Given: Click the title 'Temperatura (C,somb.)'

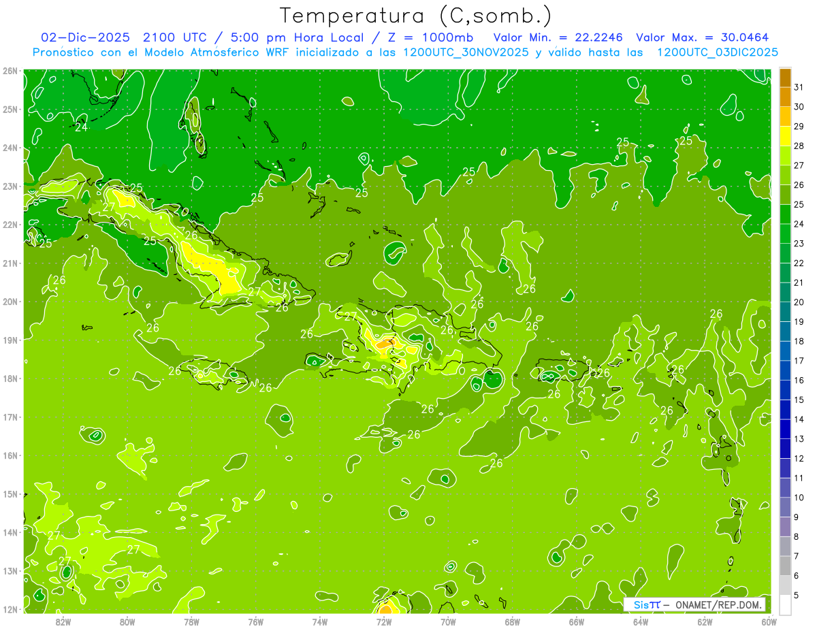Looking at the screenshot, I should [415, 16].
